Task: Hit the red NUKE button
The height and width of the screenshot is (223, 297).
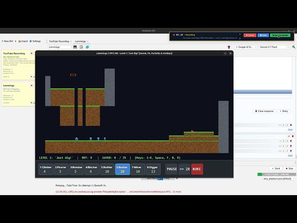Action: coord(197,169)
